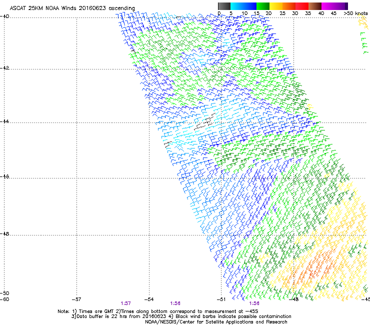Click the legend scale label '25'
The image size is (370, 325).
[x=282, y=13]
